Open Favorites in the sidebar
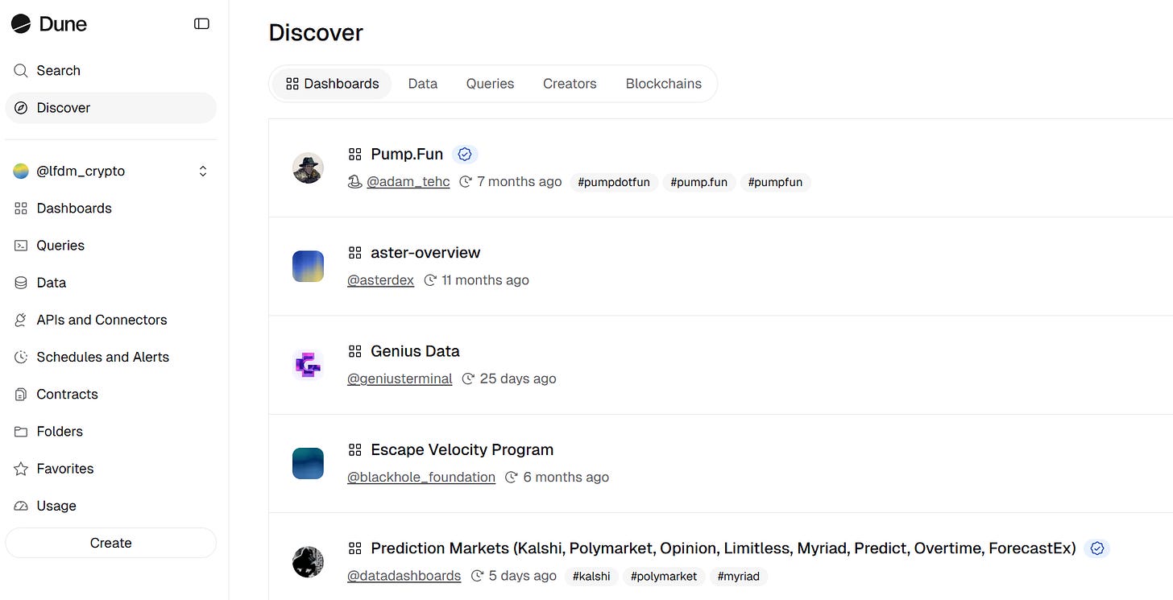The width and height of the screenshot is (1173, 600). [x=110, y=469]
